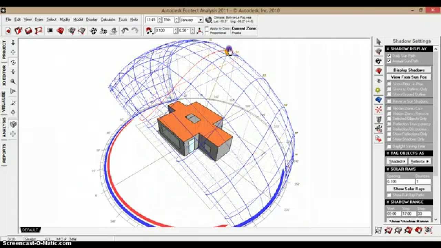Switch to the VISUALISE tab
441x248 pixels.
pyautogui.click(x=4, y=101)
